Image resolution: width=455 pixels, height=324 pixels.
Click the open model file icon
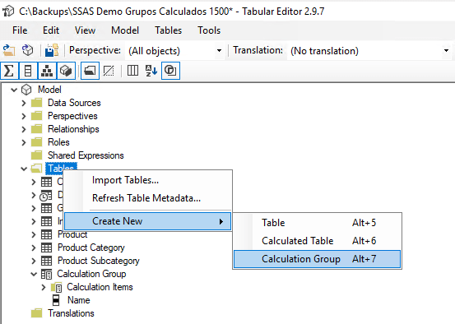click(x=9, y=50)
